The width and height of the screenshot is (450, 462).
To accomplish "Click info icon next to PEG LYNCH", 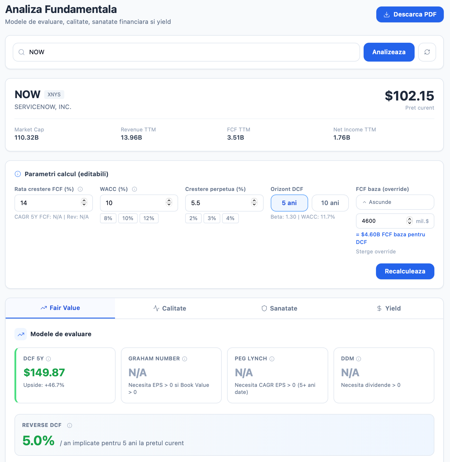I will (x=272, y=359).
